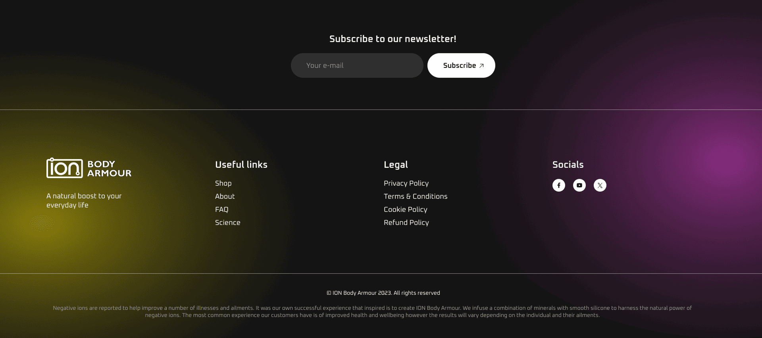The height and width of the screenshot is (338, 762).
Task: Open the Science page link
Action: coord(228,223)
